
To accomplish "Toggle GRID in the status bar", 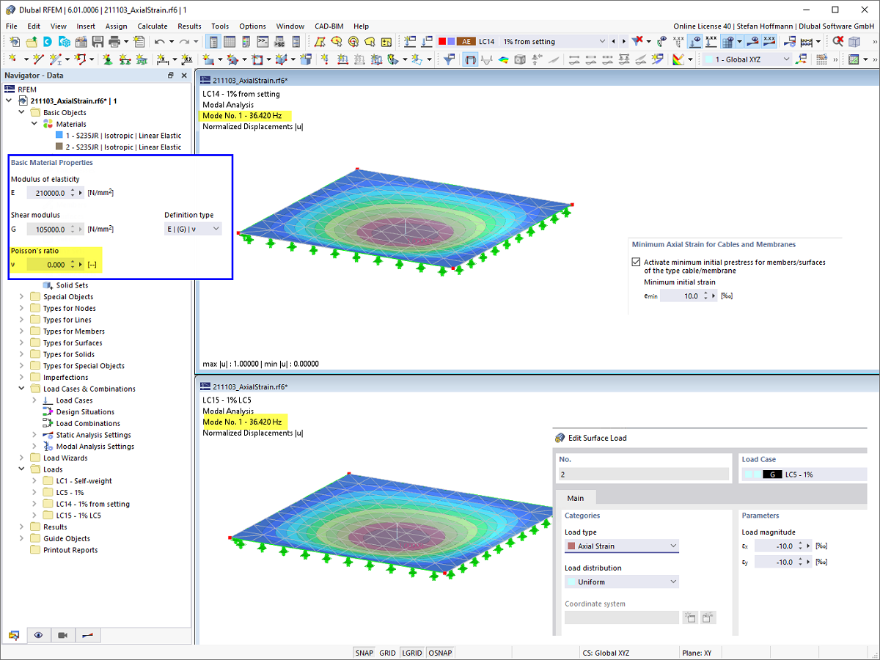I will tap(387, 653).
